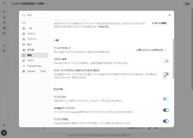The image size is (193, 138).
Task: Close the settings dialog with X
Action: (169, 15)
